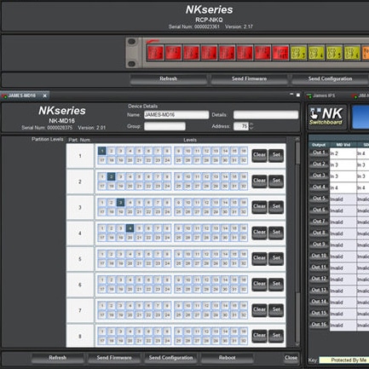Click Send Configuration in the JAMES-MD16 panel
The width and height of the screenshot is (369, 369).
170,358
